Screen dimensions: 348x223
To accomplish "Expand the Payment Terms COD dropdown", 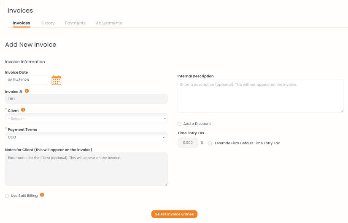I will pyautogui.click(x=86, y=137).
